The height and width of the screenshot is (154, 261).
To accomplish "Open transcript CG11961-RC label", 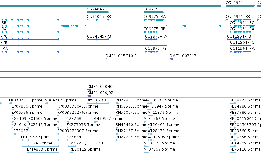I will point(242,23).
